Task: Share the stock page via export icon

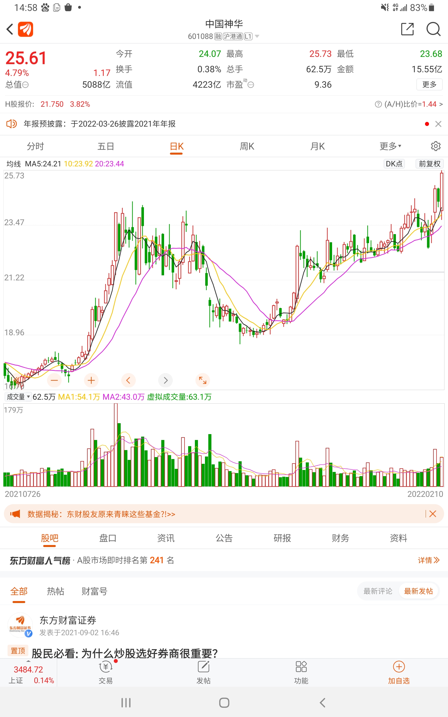Action: [407, 29]
